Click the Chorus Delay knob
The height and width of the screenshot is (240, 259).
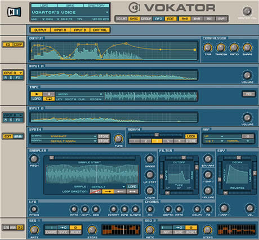pos(197,209)
